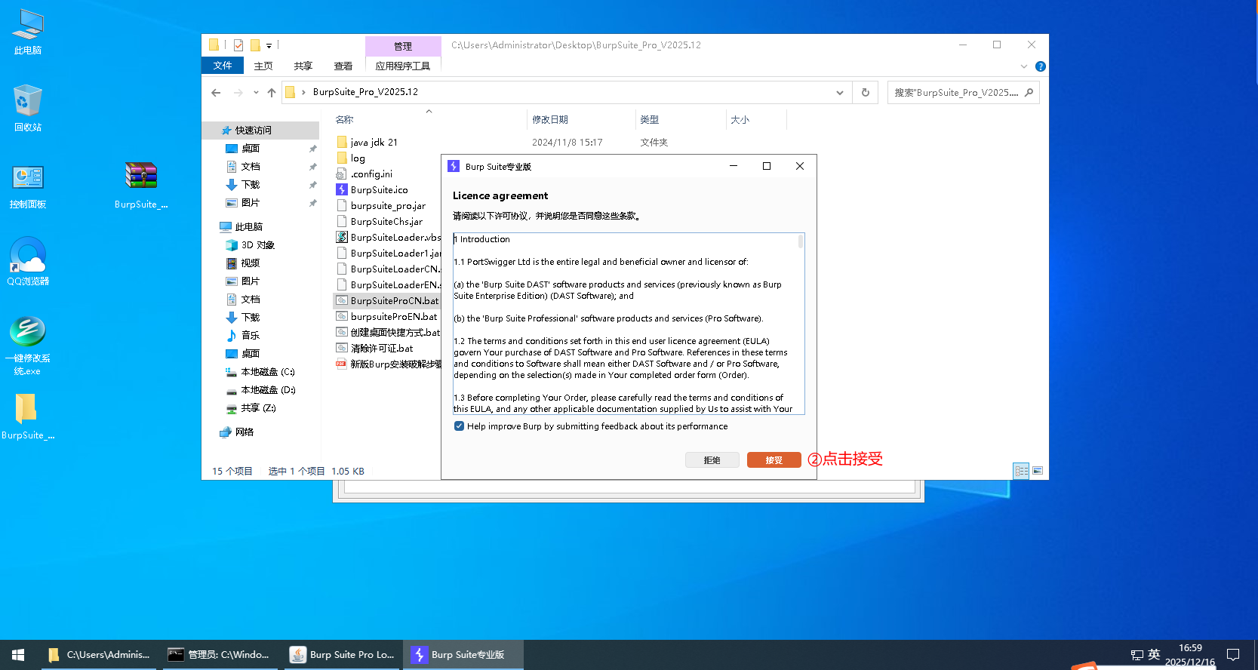Open the 查看 ribbon tab
Viewport: 1258px width, 670px height.
pos(343,66)
